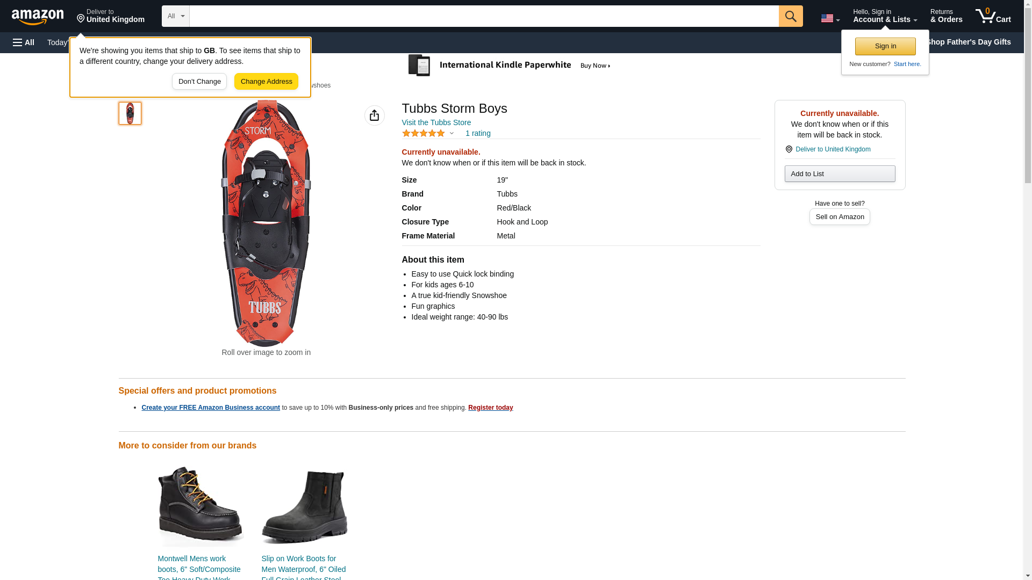Click the search magnifier button
This screenshot has width=1032, height=580.
click(x=790, y=16)
